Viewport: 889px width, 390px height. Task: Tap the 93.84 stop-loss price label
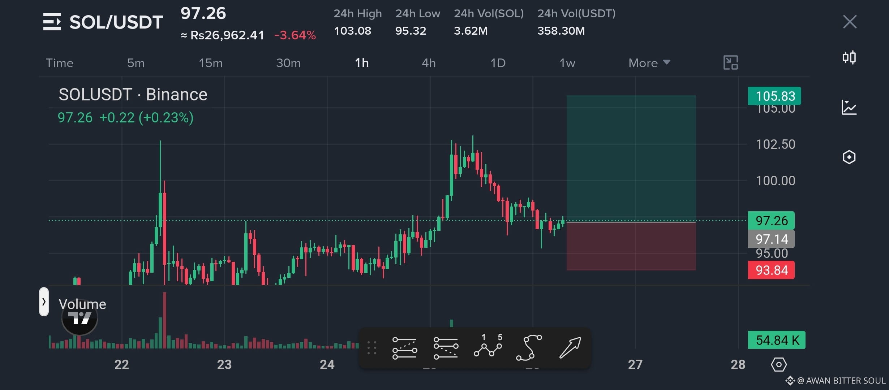(771, 270)
